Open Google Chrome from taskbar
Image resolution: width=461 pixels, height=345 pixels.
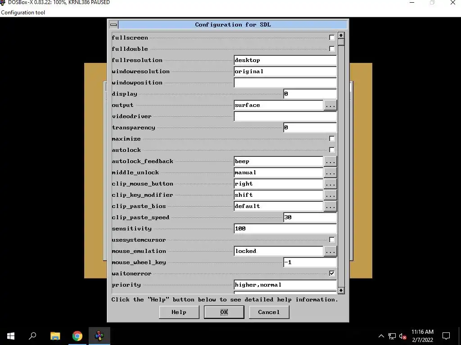point(77,336)
